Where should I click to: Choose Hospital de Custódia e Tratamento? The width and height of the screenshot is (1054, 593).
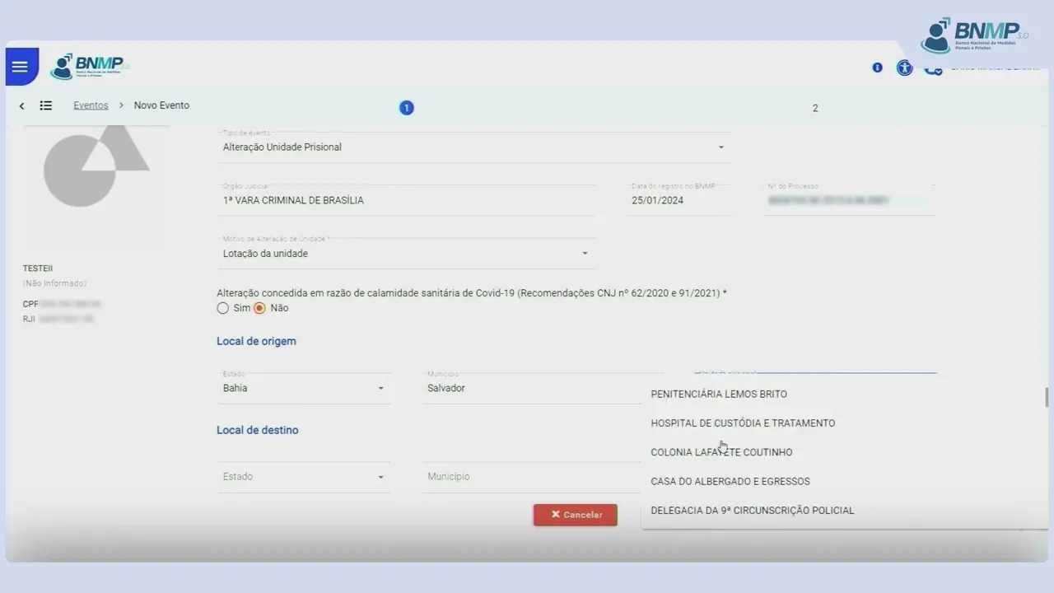coord(845,423)
